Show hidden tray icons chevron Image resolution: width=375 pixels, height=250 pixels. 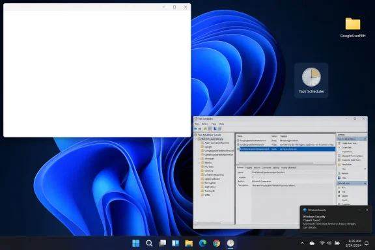pyautogui.click(x=302, y=243)
